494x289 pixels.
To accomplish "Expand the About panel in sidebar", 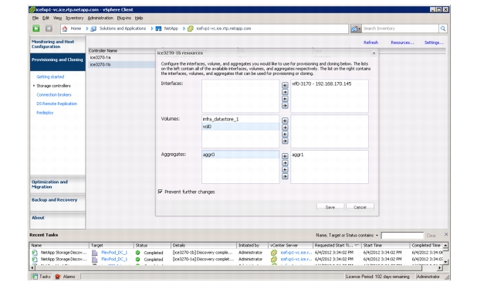I will [x=58, y=220].
